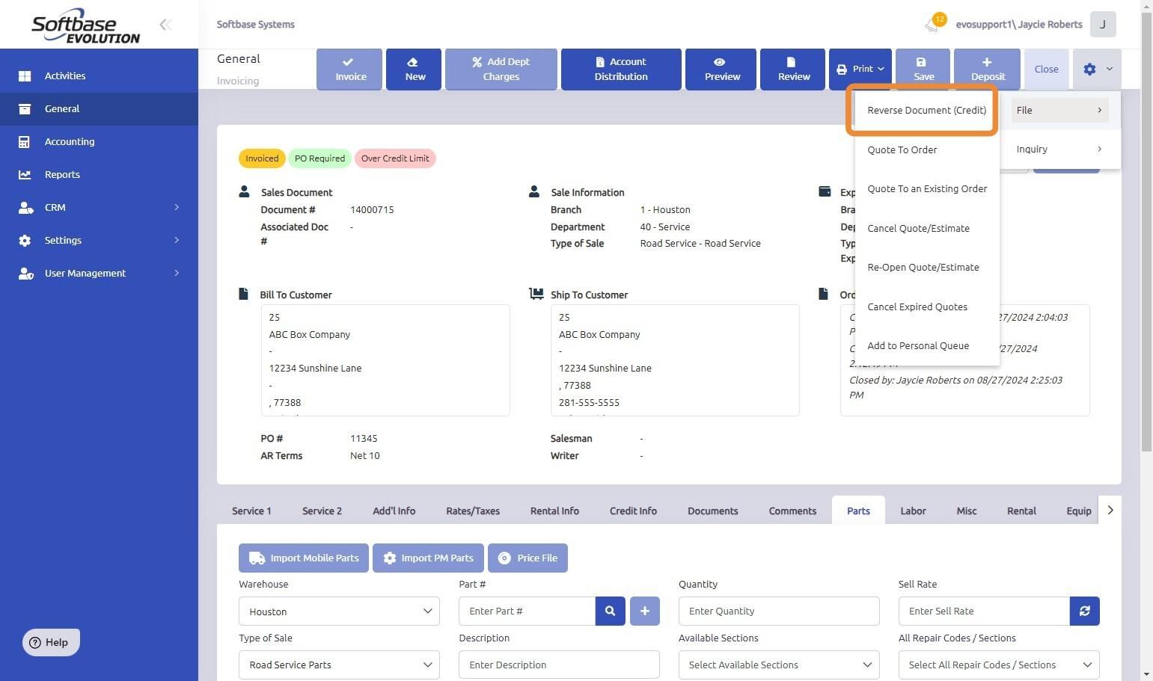Select Reverse Document (Credit)

click(x=926, y=111)
